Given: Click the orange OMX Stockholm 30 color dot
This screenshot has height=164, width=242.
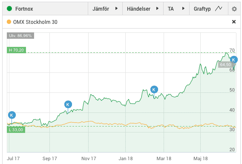Looking at the screenshot, I should pyautogui.click(x=9, y=22).
